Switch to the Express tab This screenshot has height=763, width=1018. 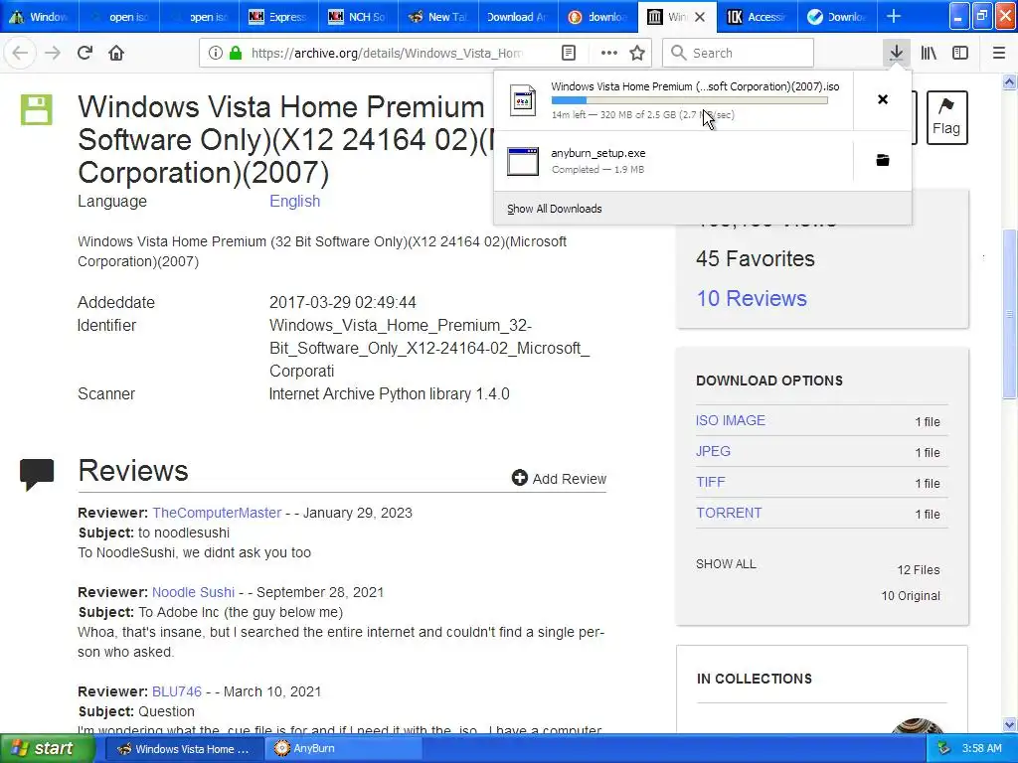[x=278, y=17]
